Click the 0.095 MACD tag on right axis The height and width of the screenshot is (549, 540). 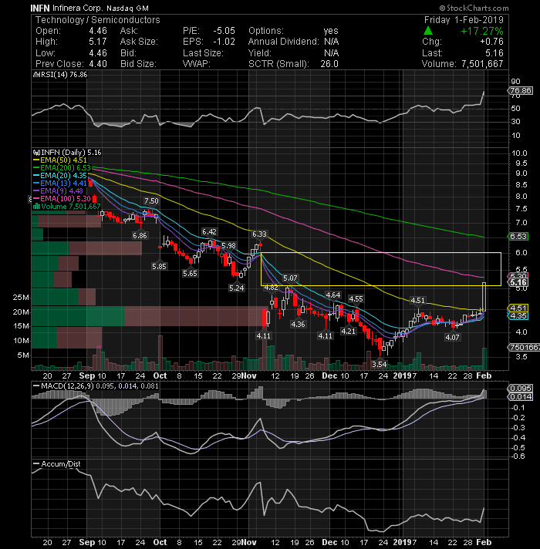coord(521,389)
